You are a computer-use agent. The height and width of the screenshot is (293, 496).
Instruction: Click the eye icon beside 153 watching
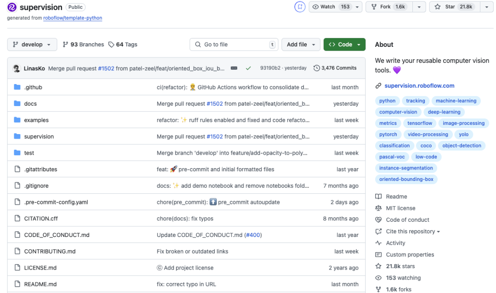378,278
